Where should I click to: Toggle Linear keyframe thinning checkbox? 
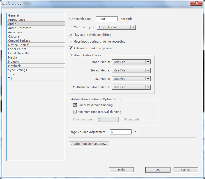[x=75, y=105]
